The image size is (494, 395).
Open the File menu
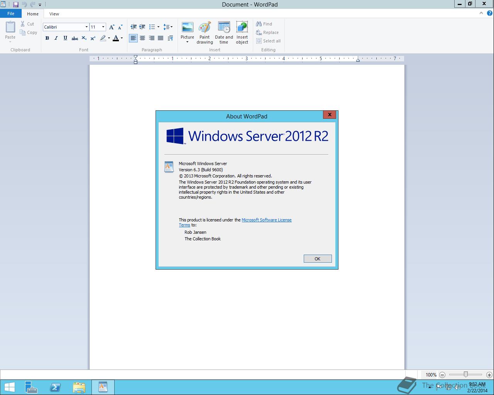click(11, 14)
